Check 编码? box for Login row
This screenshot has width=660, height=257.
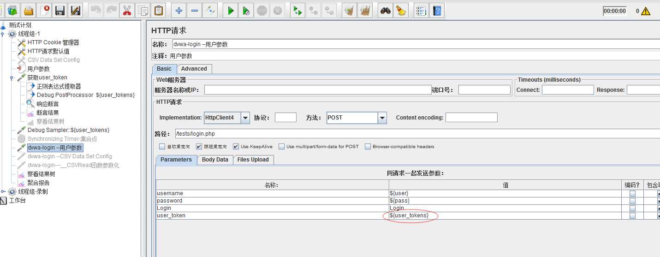click(632, 208)
